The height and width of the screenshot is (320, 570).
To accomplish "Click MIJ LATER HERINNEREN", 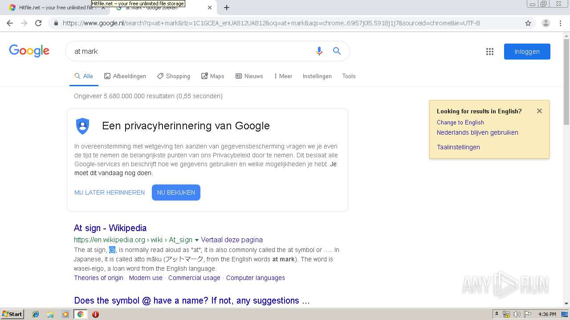I will [110, 192].
